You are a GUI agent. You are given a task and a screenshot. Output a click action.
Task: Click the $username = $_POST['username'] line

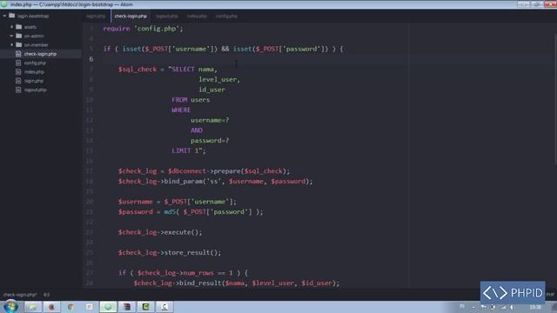tap(178, 202)
